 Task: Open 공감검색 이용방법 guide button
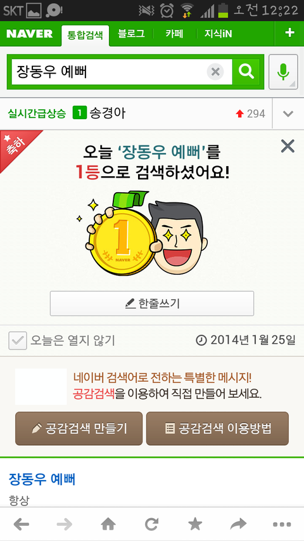point(217,429)
